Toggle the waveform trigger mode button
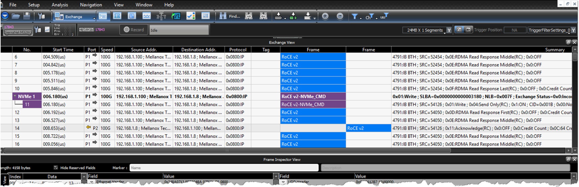Image resolution: width=579 pixels, height=187 pixels. (459, 30)
